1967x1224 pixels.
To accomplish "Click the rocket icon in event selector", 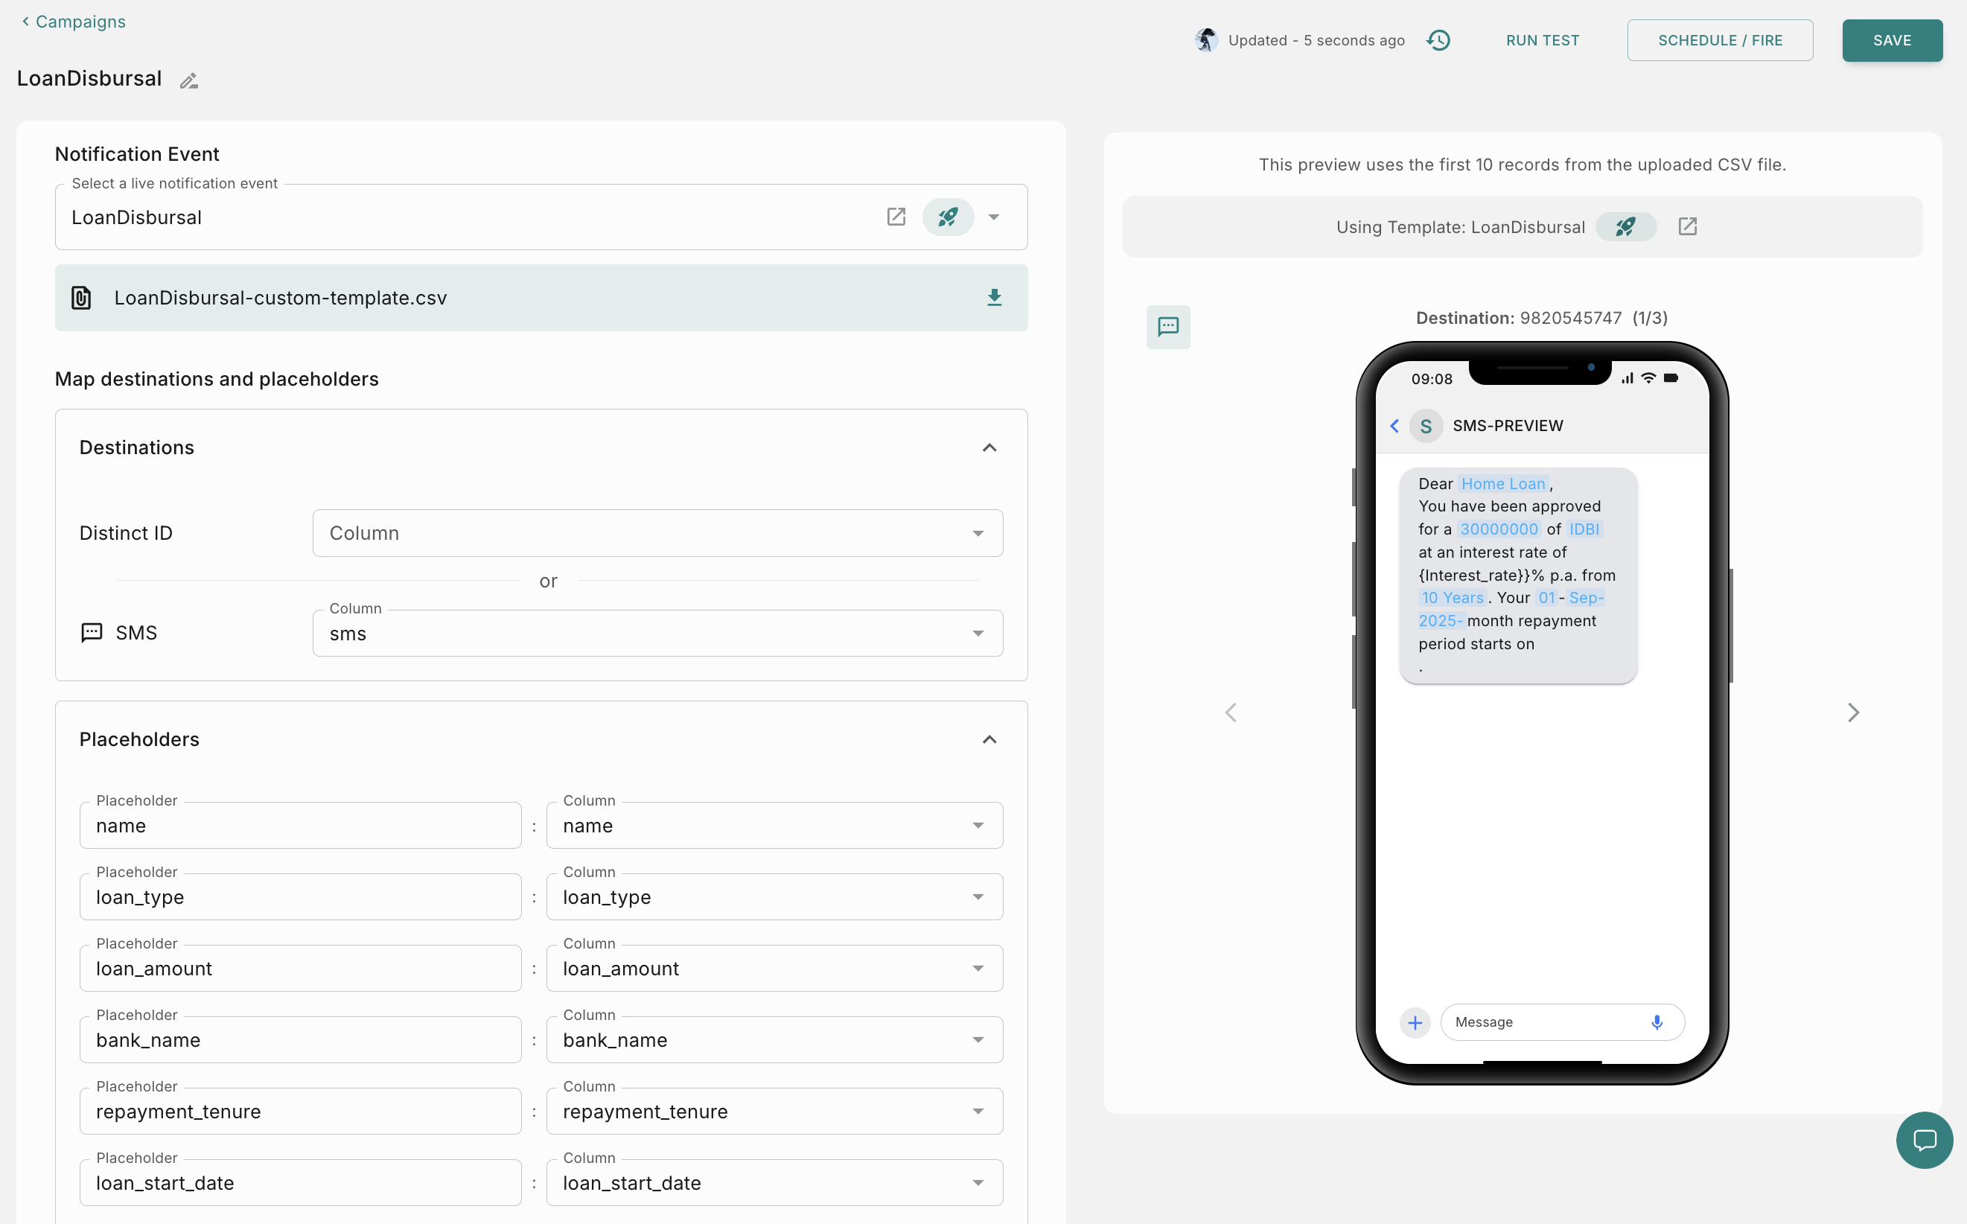I will click(x=947, y=217).
